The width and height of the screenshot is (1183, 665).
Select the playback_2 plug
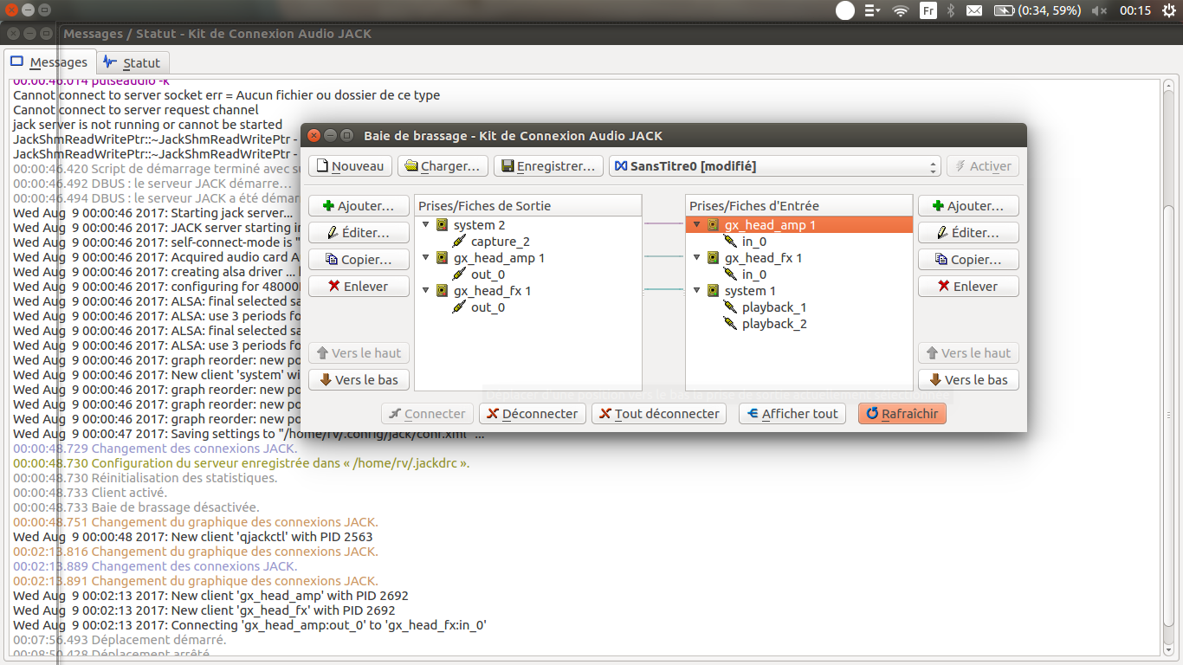774,324
